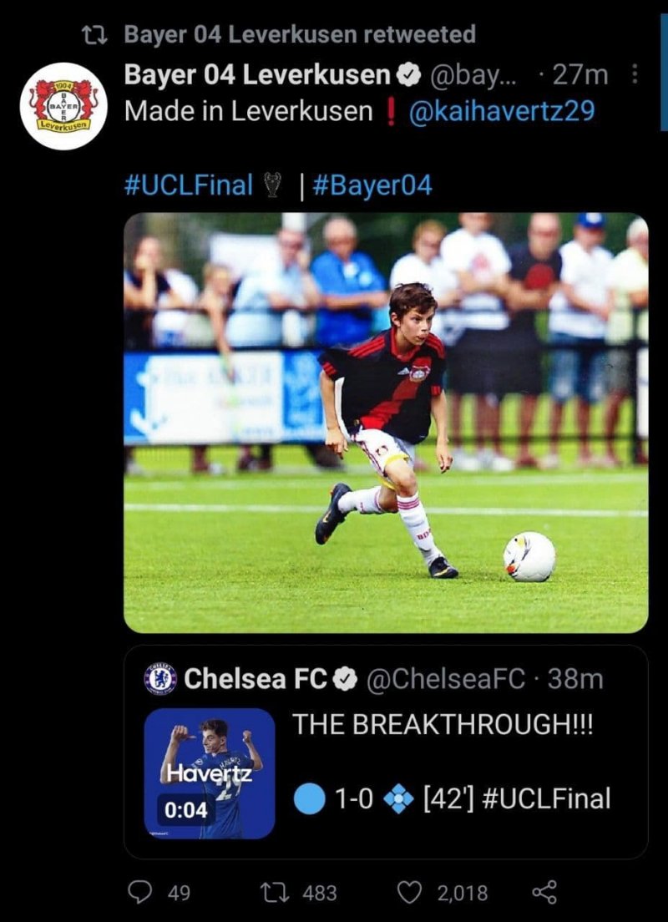The height and width of the screenshot is (922, 668).
Task: Like the tweet with the heart icon
Action: click(408, 893)
